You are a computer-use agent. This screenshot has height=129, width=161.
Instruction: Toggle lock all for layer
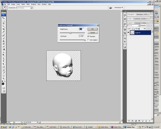click(x=139, y=29)
